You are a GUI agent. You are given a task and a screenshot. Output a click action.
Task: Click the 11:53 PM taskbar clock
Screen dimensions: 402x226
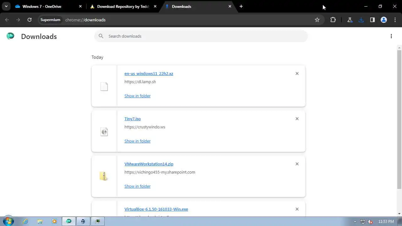coord(386,222)
